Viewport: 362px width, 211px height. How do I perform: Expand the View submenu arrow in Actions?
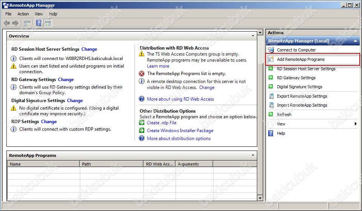coord(355,124)
